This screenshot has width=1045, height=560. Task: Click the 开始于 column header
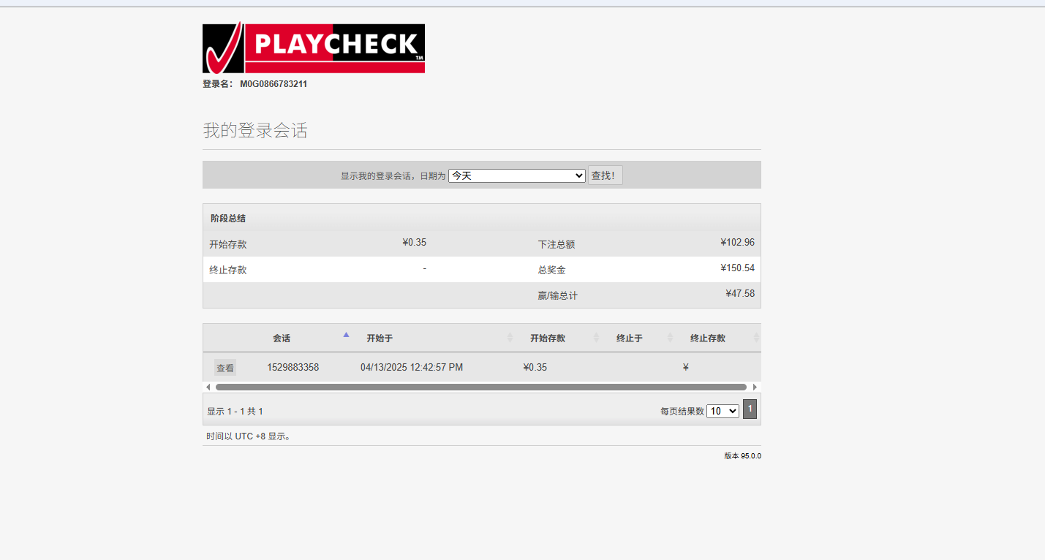click(379, 338)
